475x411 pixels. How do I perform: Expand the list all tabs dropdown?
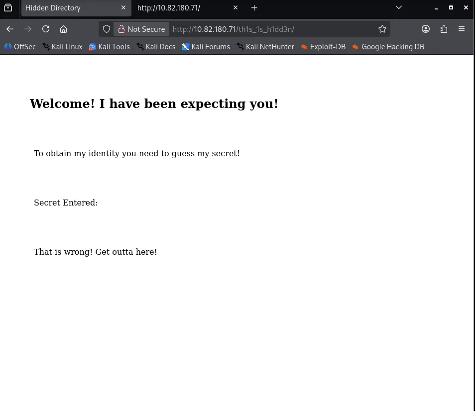(x=398, y=7)
